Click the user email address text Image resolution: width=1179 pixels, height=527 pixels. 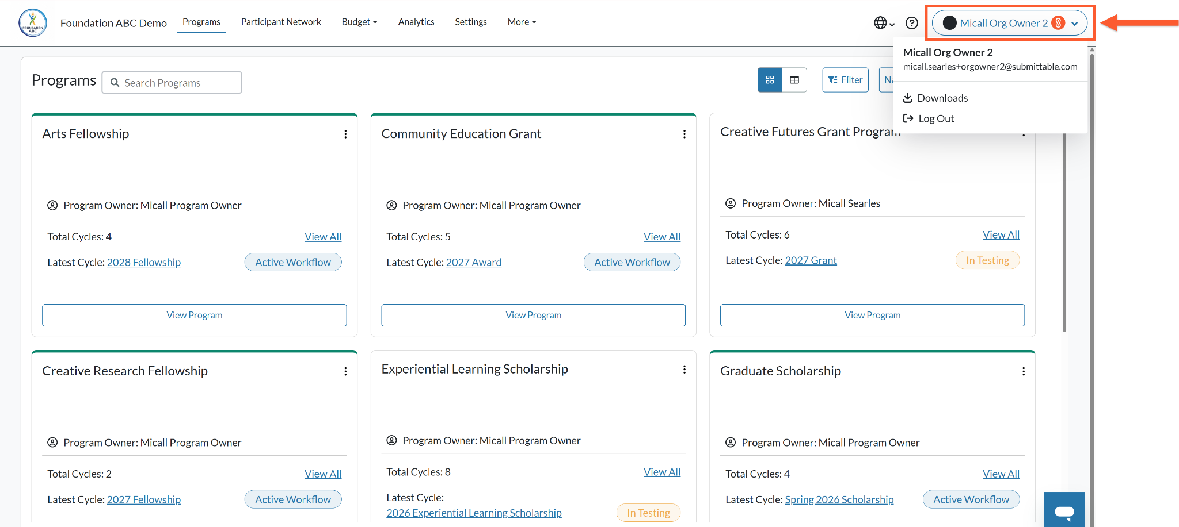point(990,66)
